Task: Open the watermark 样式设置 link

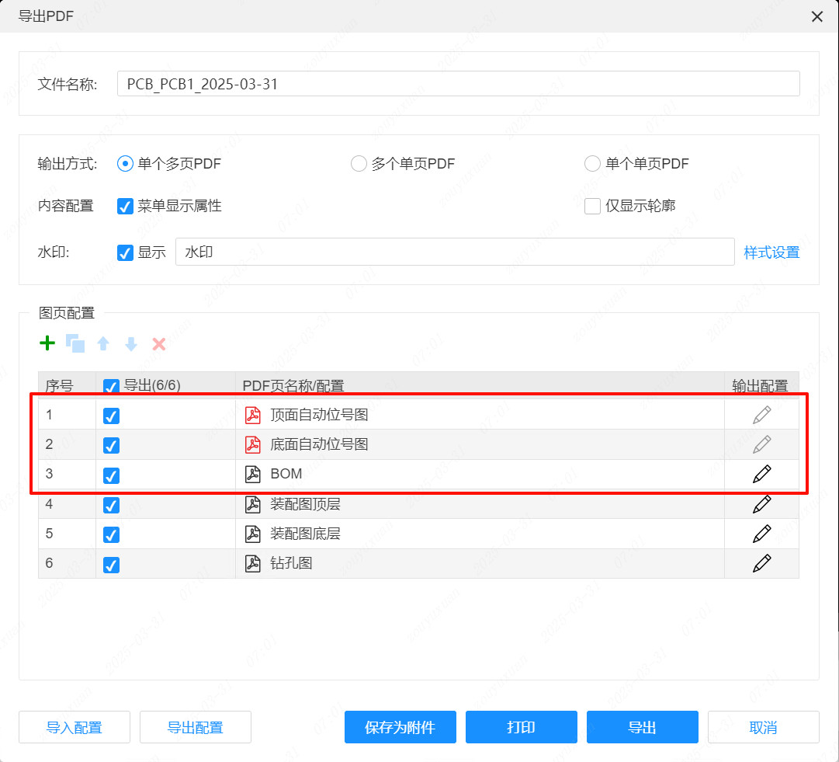Action: pyautogui.click(x=771, y=252)
